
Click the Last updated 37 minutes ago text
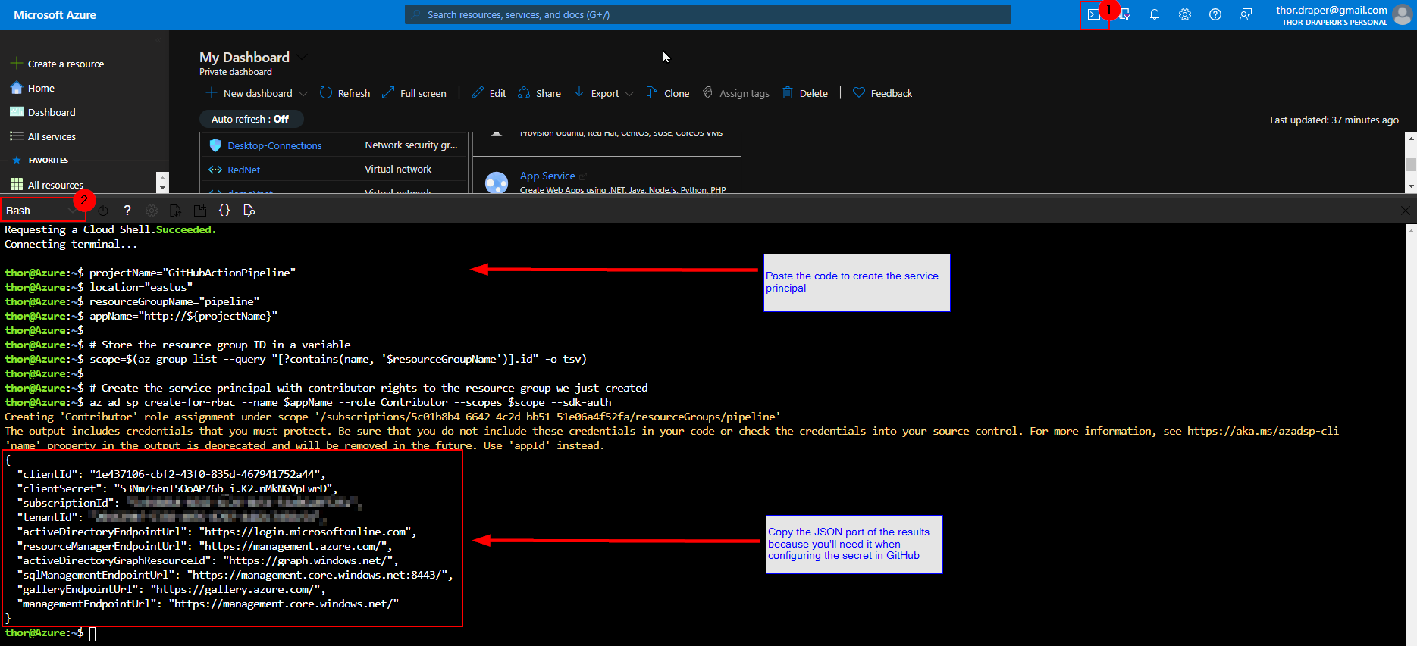pos(1334,120)
